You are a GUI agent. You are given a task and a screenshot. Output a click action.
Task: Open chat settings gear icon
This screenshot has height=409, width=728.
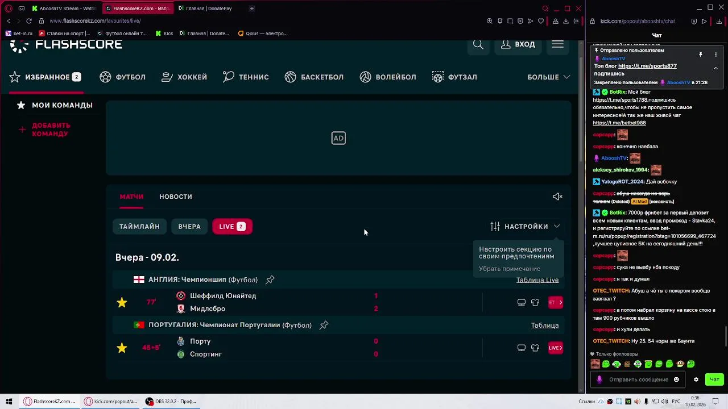click(x=696, y=379)
